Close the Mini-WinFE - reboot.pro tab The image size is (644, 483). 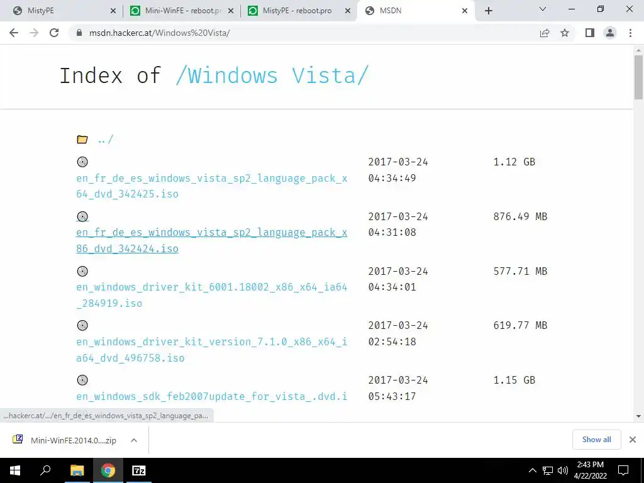click(231, 11)
